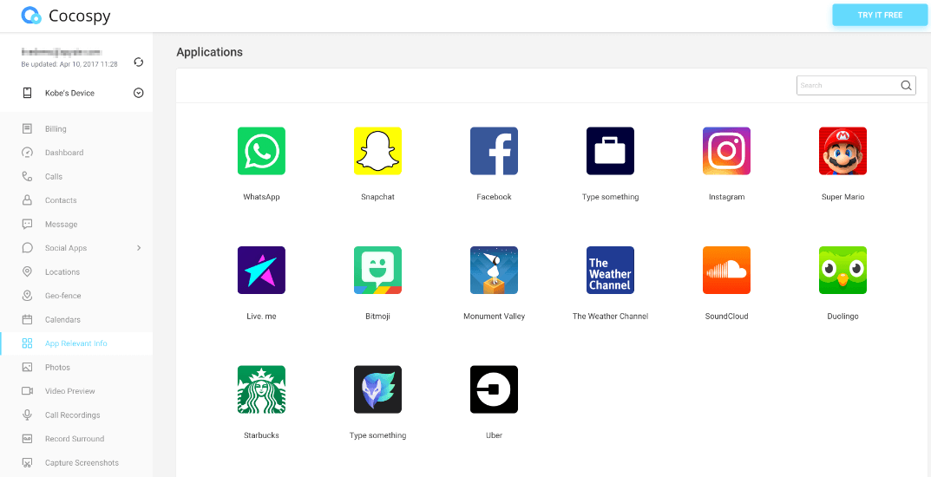Viewport: 931px width, 477px height.
Task: Click the refresh sync icon
Action: (x=138, y=62)
